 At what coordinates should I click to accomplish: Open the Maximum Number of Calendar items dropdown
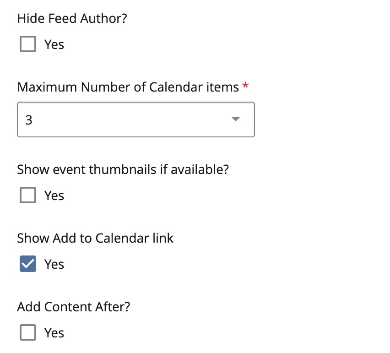[x=135, y=119]
